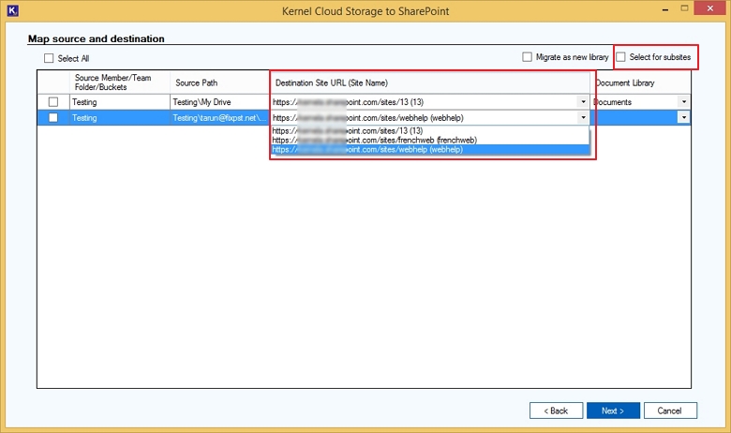Choose sites/frenchweb (frenchweb) from dropdown list
The width and height of the screenshot is (731, 433).
pos(430,140)
